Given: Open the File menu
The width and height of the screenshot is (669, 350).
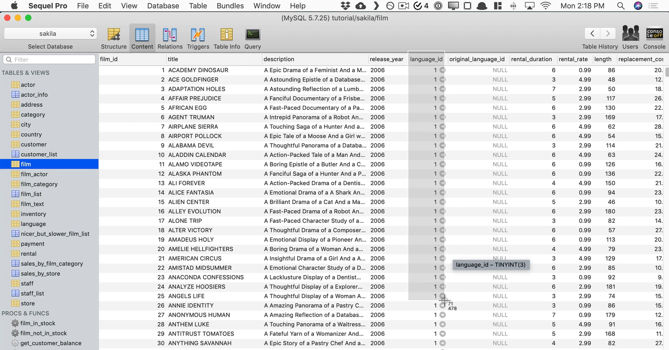Looking at the screenshot, I should (x=83, y=6).
